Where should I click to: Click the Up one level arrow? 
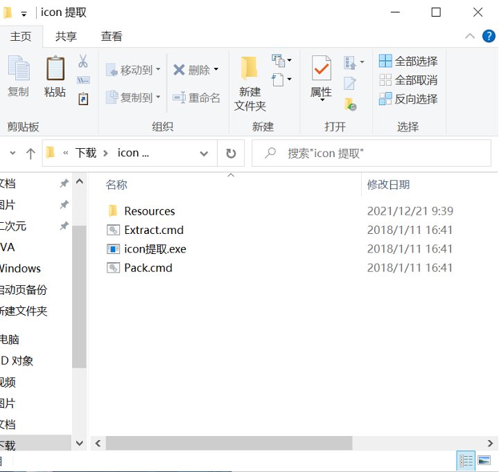[x=30, y=153]
